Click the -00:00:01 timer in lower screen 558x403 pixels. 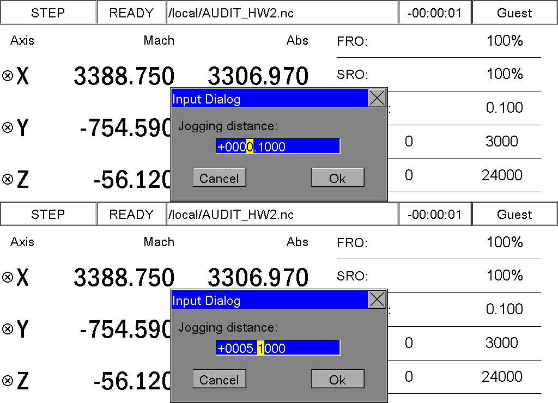click(435, 214)
